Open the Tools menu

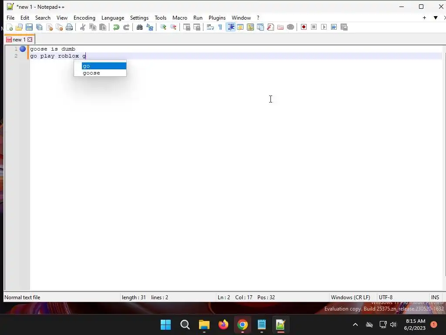pos(160,17)
